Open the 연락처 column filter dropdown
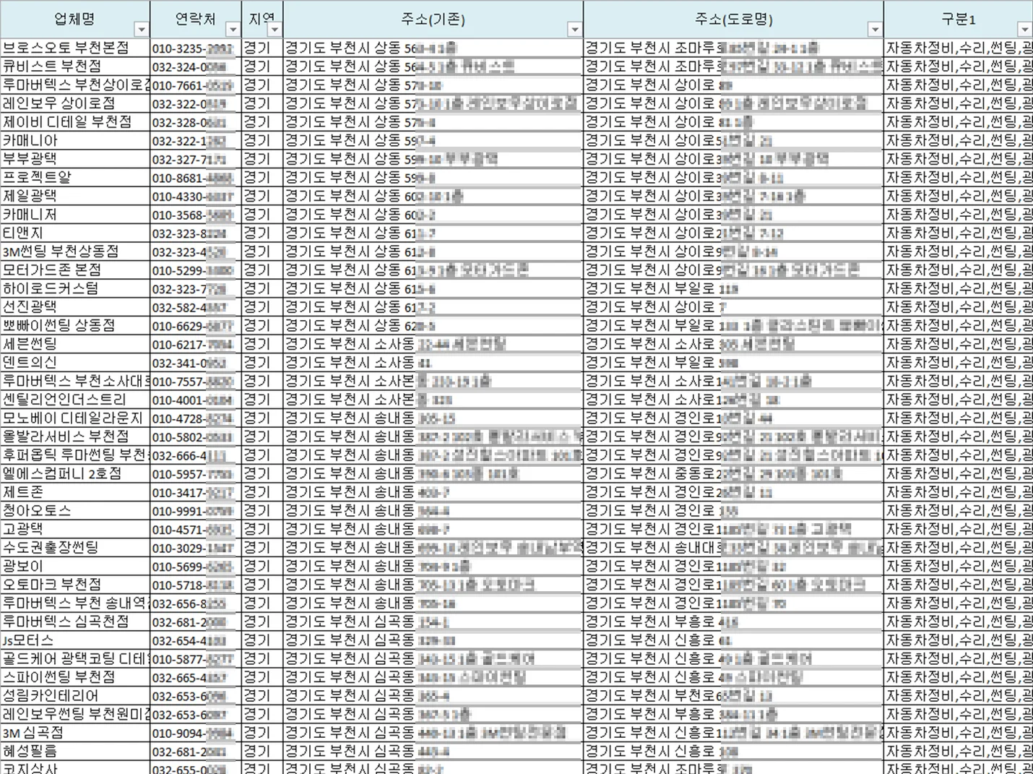1033x774 pixels. (x=233, y=30)
